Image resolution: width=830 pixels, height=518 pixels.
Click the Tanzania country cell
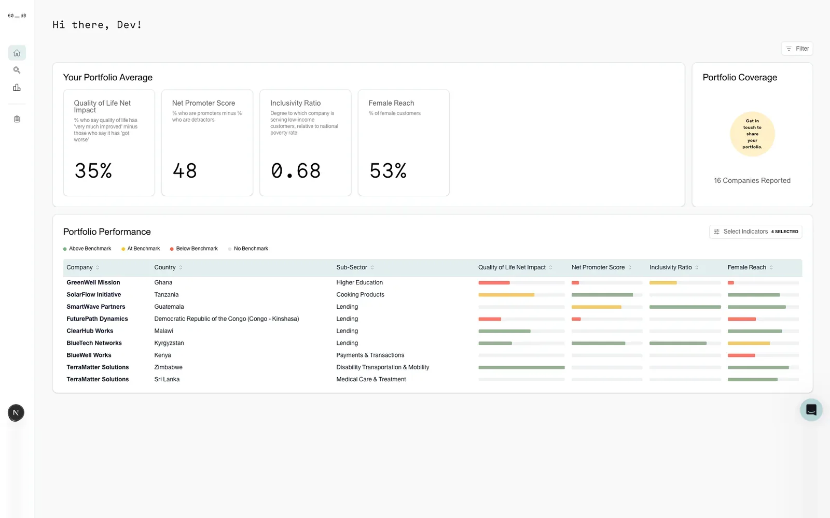tap(167, 295)
